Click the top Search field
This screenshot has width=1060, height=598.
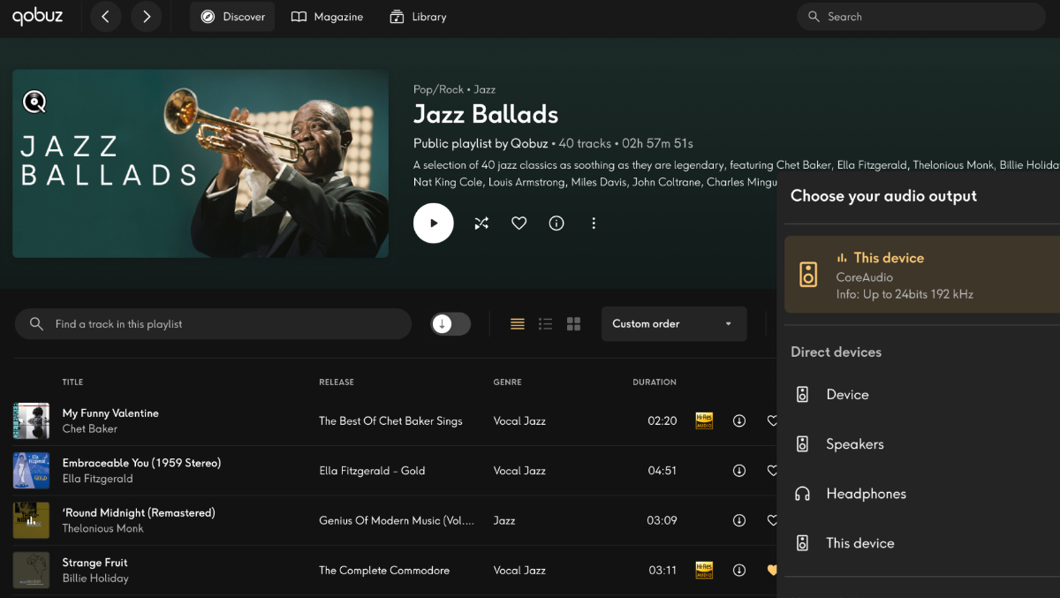(x=921, y=17)
